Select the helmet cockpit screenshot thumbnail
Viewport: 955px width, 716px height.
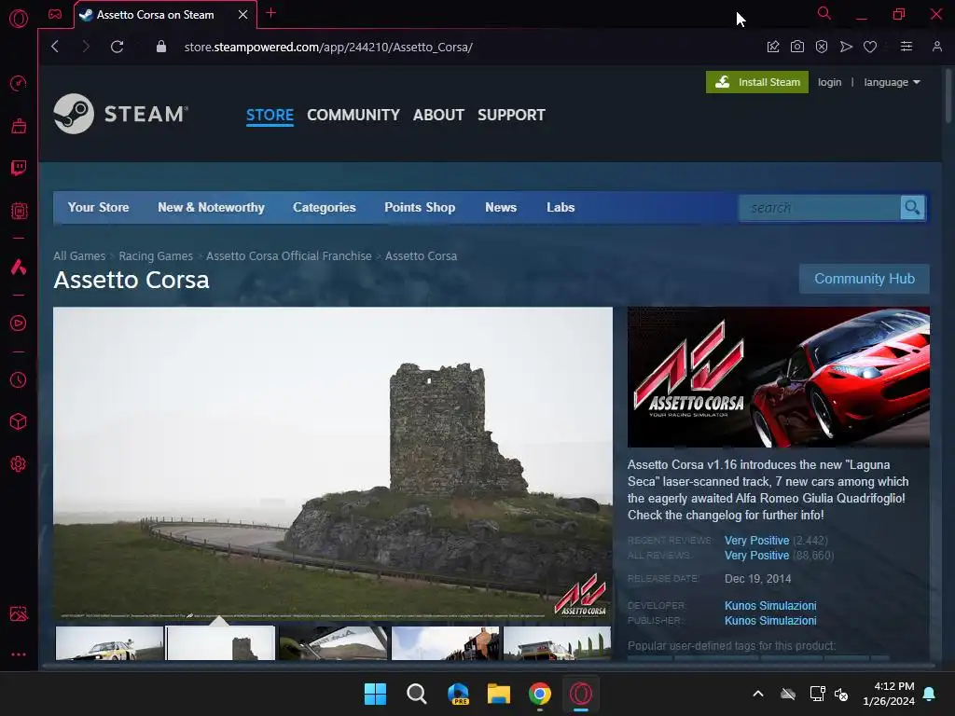coord(333,643)
